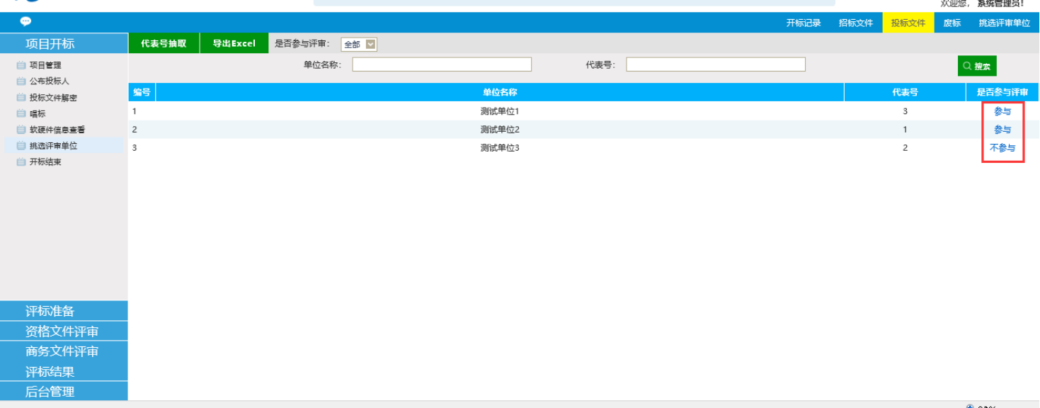The image size is (1040, 408).
Task: Click the notepad icon beside 项目管理
Action: click(x=21, y=65)
